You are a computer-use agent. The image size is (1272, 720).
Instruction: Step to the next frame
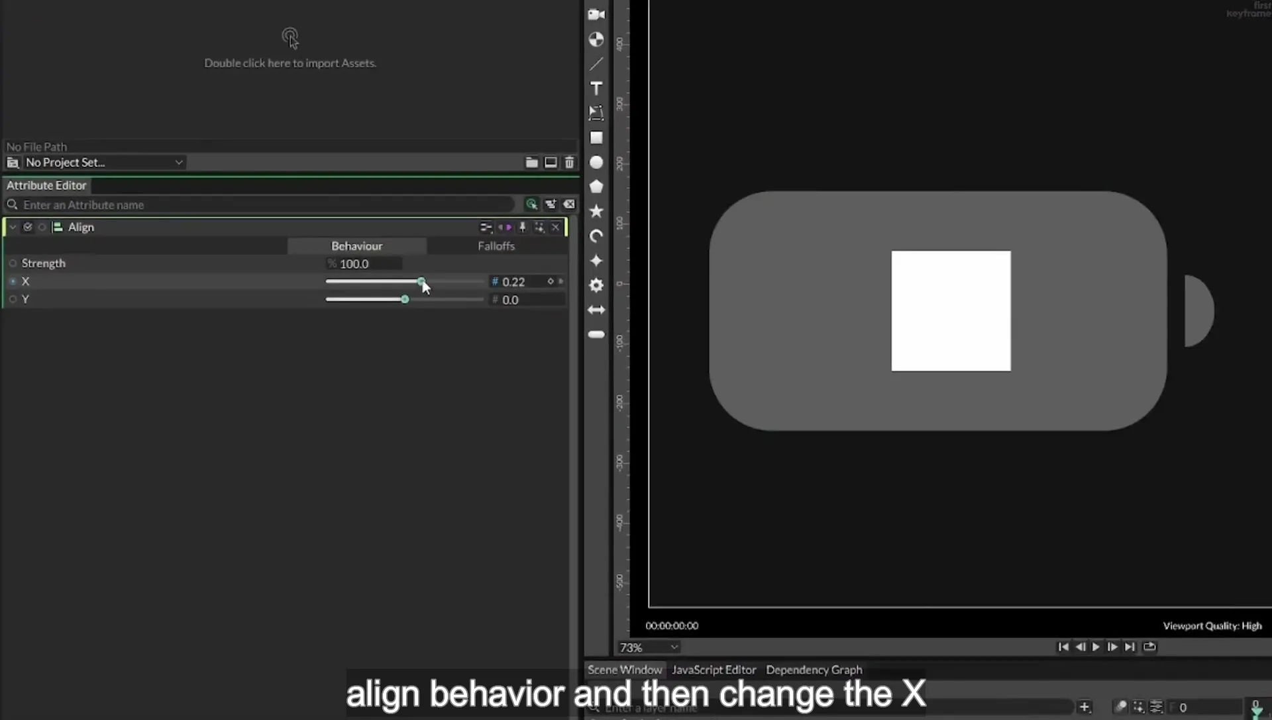pyautogui.click(x=1112, y=647)
